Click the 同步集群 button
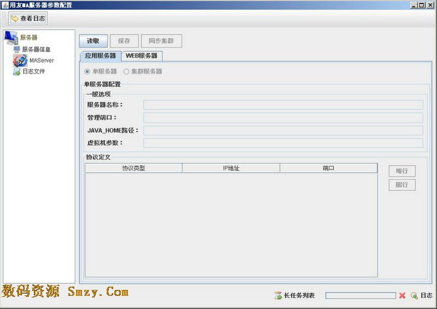Screen dimensions: 437x309 [x=161, y=41]
